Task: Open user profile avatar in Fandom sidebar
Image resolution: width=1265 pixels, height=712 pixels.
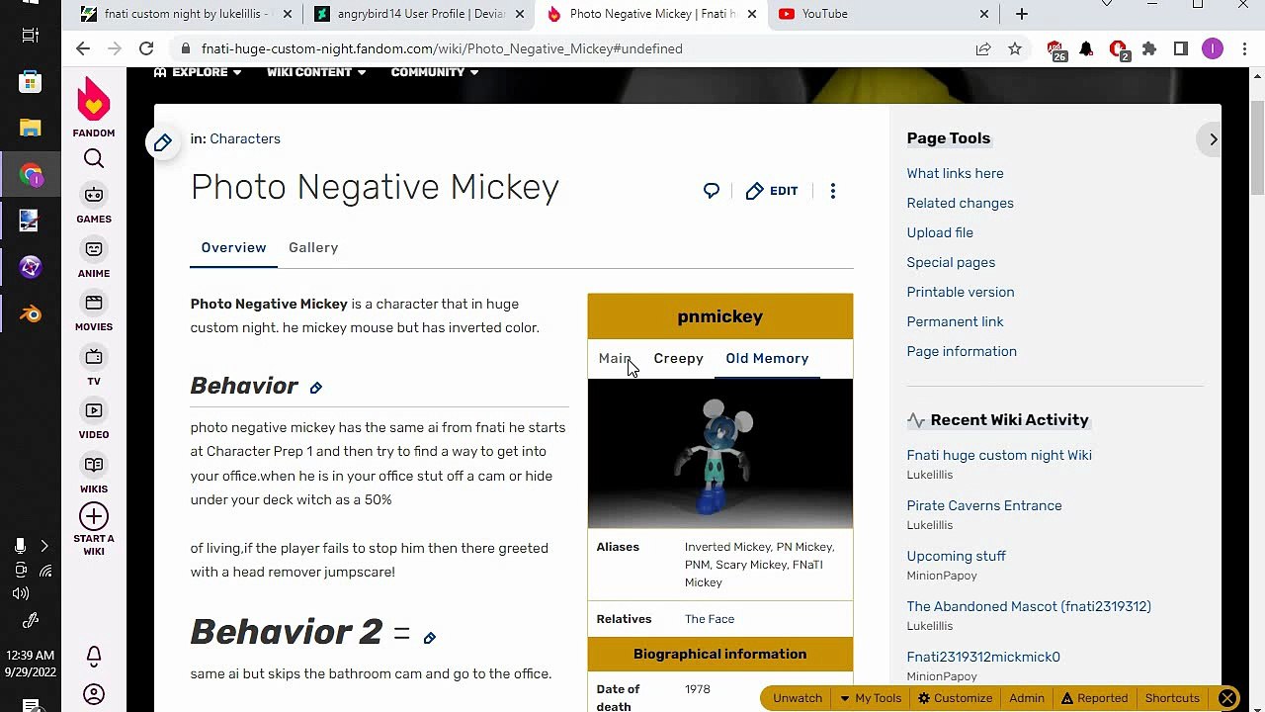Action: (x=94, y=695)
